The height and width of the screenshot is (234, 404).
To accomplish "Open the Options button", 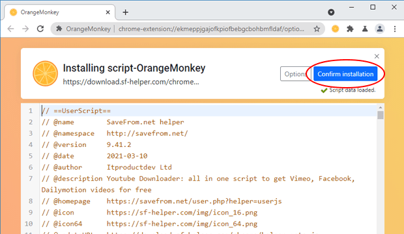I will coord(295,74).
